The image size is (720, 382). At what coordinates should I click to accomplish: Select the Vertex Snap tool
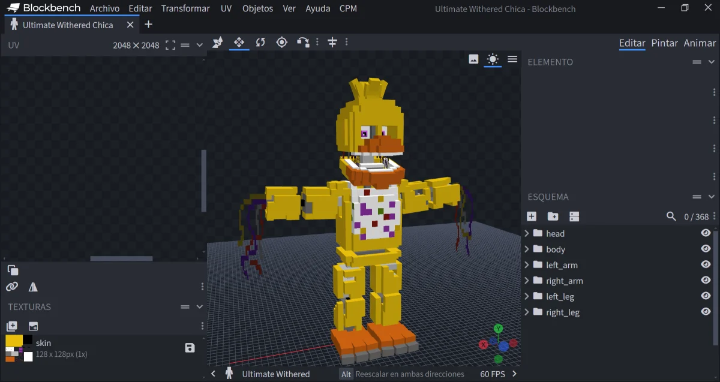pos(303,42)
